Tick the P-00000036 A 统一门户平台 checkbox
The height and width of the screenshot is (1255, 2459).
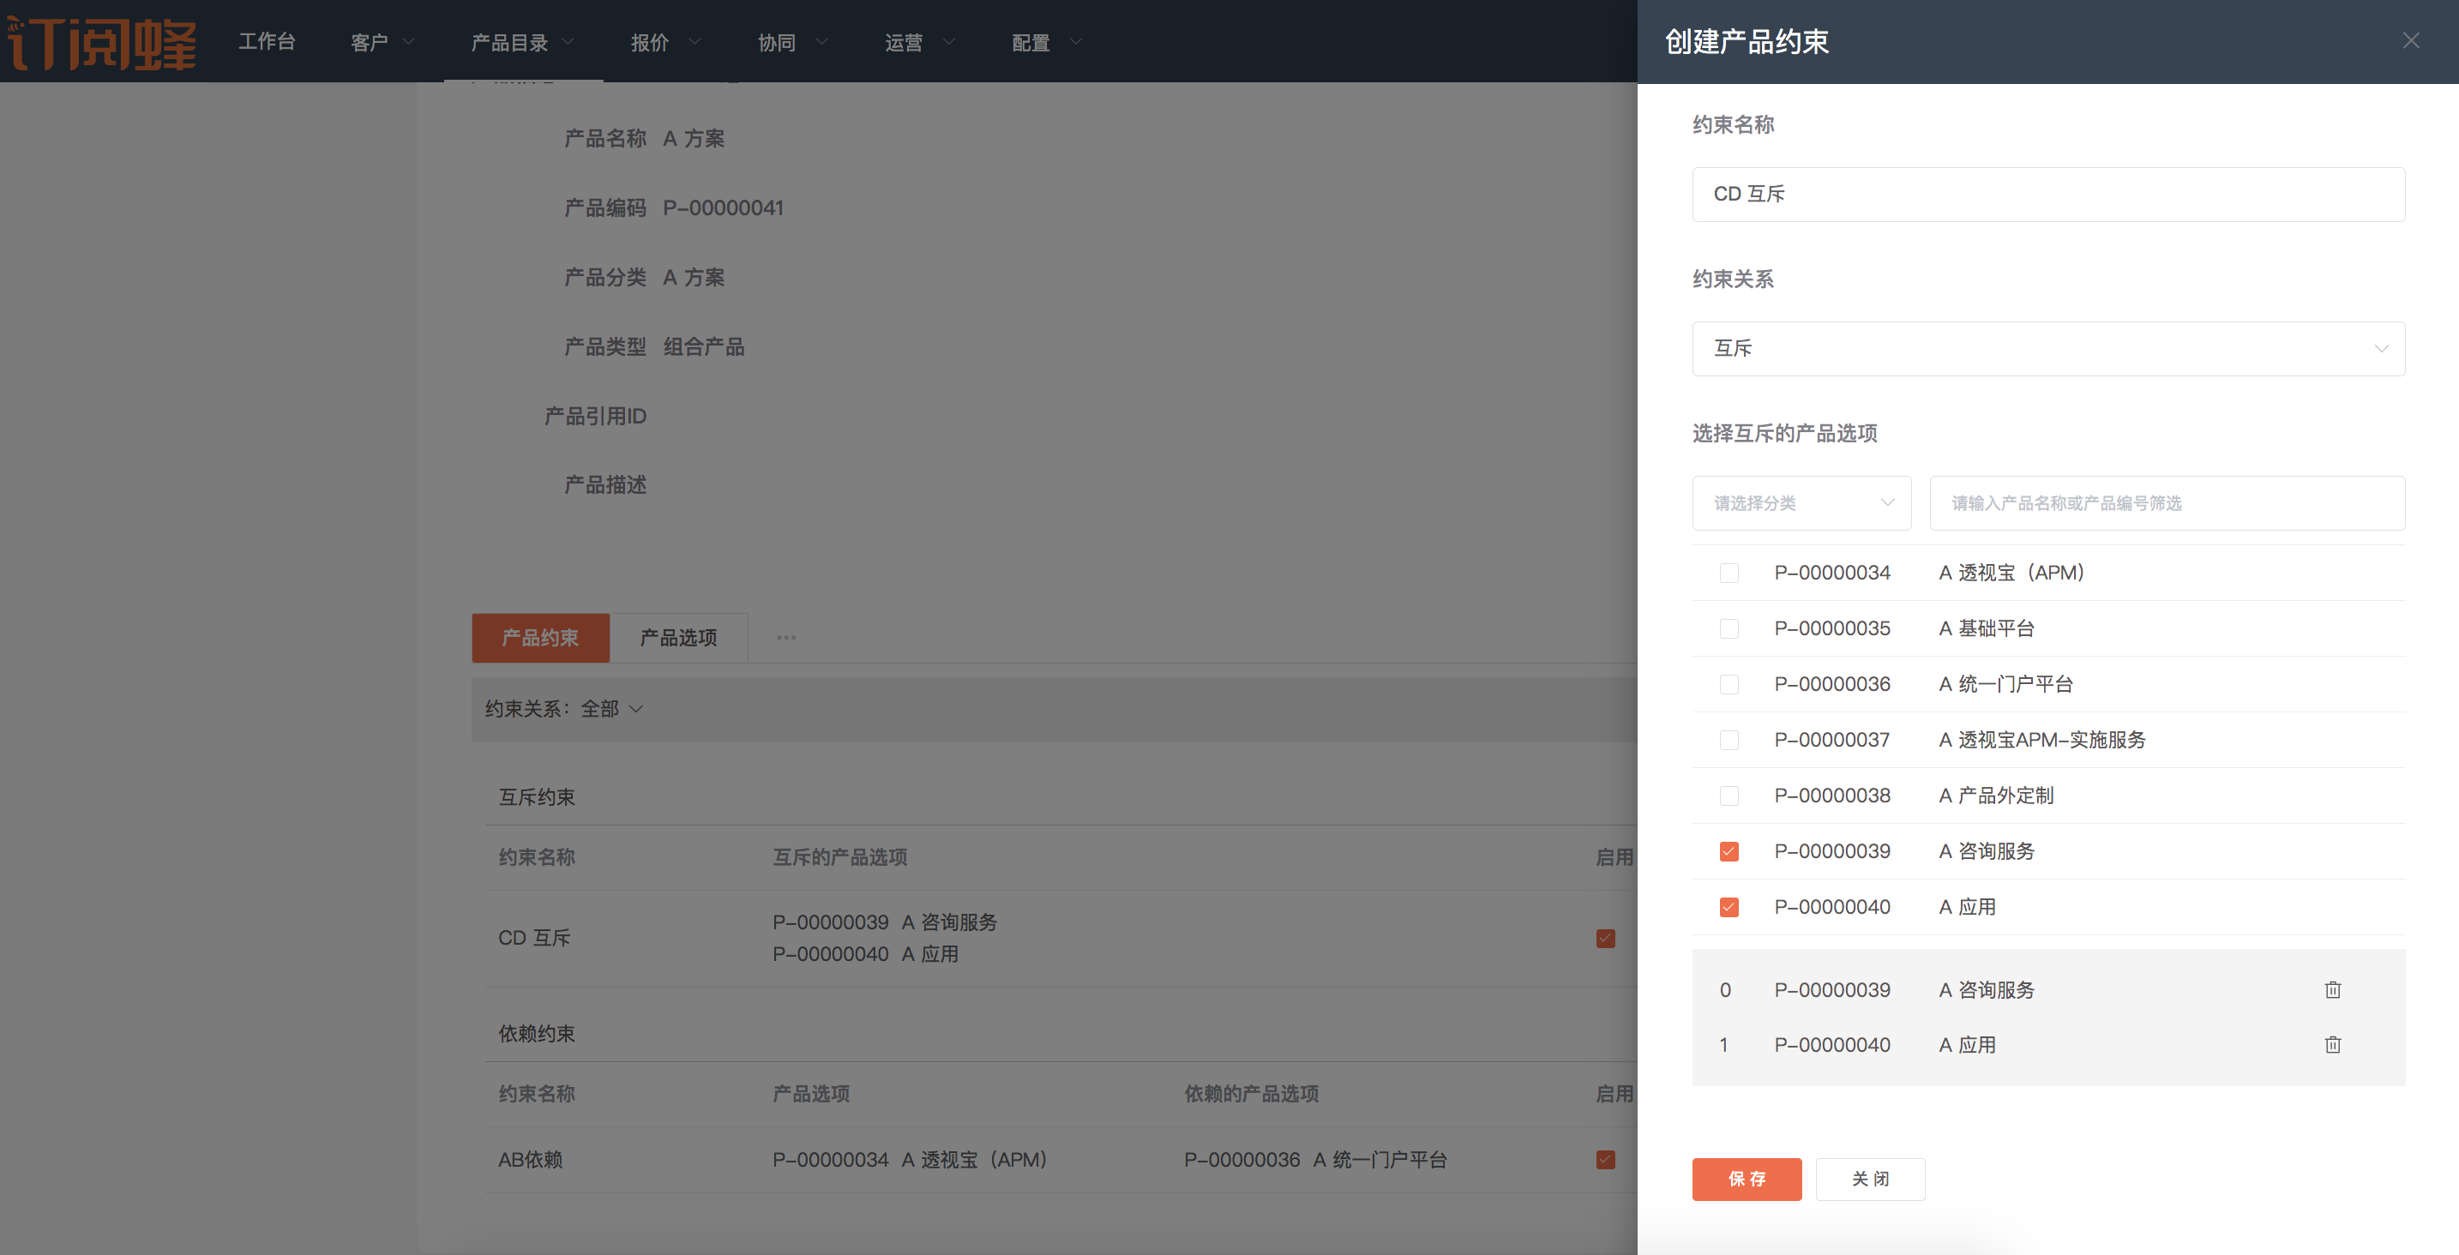click(x=1729, y=684)
